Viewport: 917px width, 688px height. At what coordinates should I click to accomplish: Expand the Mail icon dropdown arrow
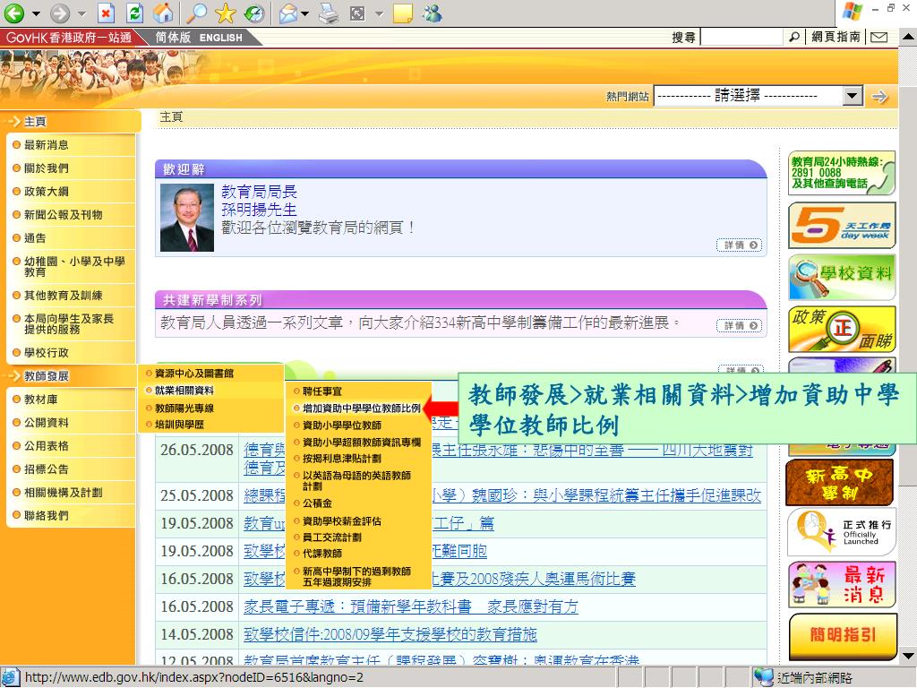305,13
